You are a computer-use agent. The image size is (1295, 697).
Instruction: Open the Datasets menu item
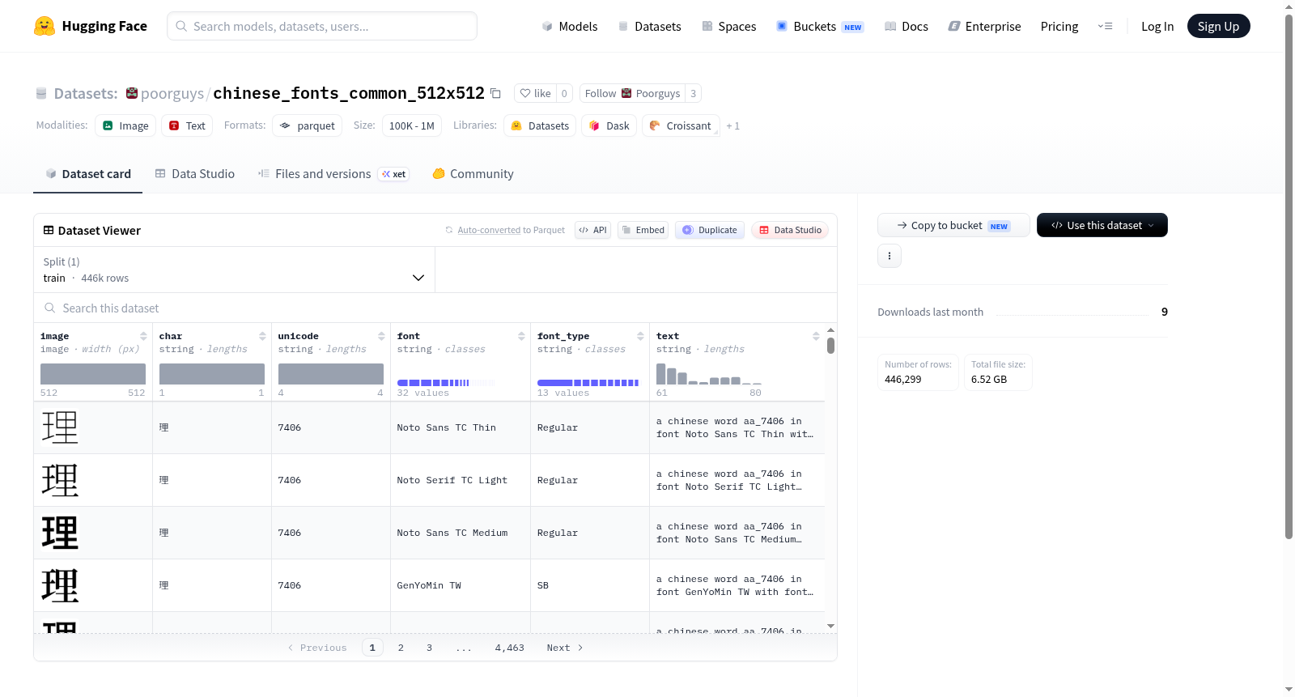(x=649, y=27)
